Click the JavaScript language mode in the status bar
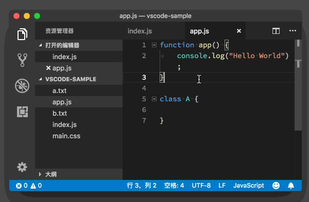The image size is (309, 202). pyautogui.click(x=249, y=186)
